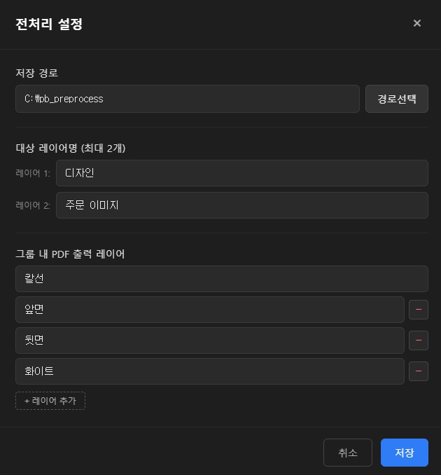Click the 칼선 PDF layer field
The height and width of the screenshot is (475, 441).
point(222,279)
